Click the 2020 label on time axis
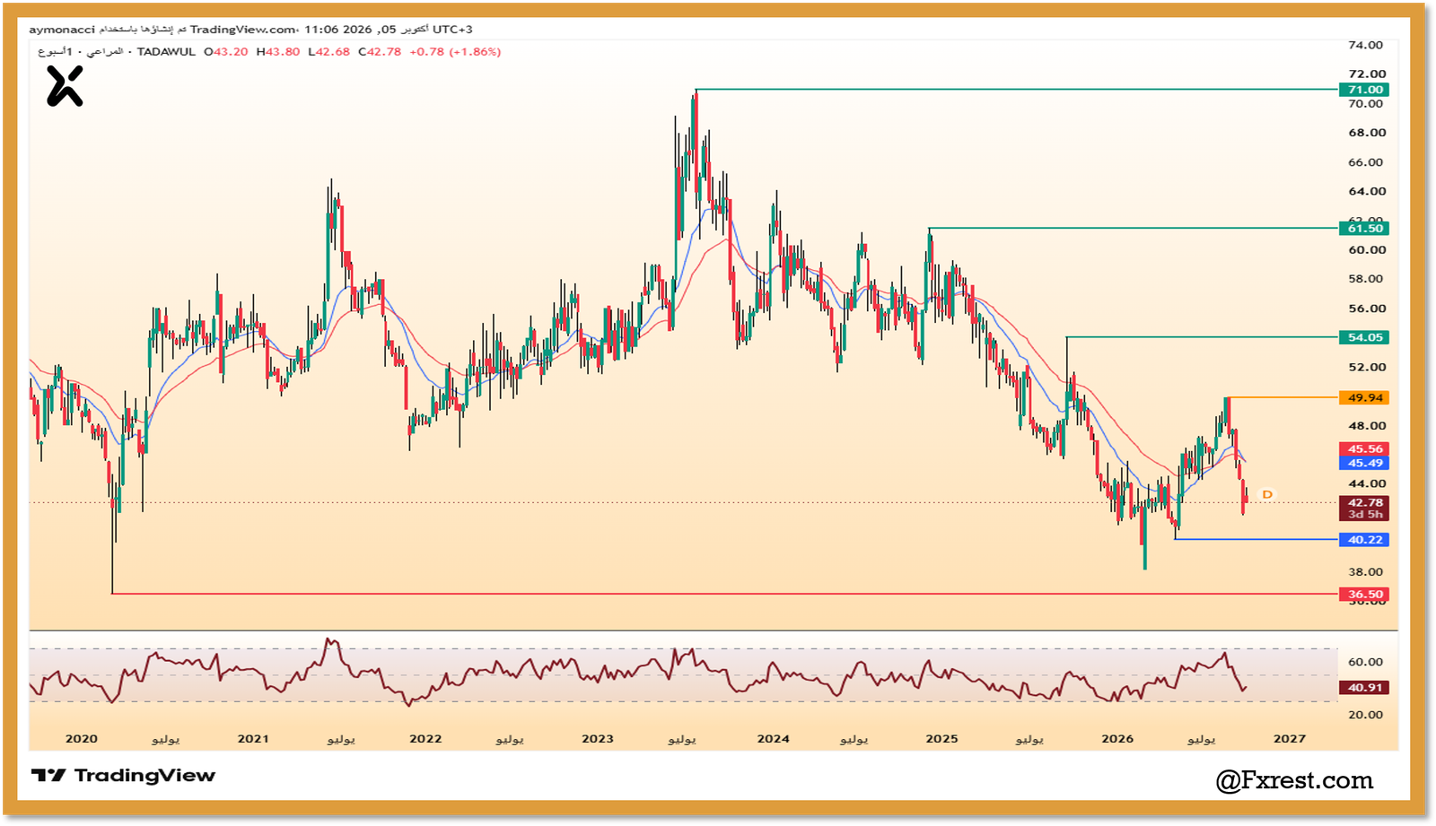The image size is (1436, 826). [x=82, y=739]
